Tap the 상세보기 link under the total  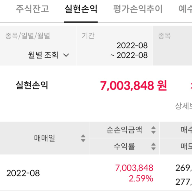coord(183,106)
